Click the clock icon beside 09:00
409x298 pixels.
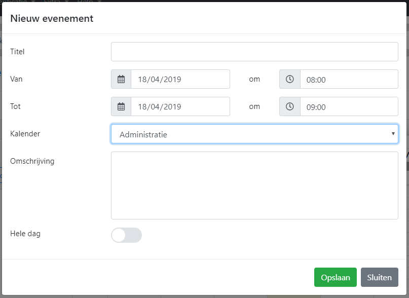tap(290, 106)
